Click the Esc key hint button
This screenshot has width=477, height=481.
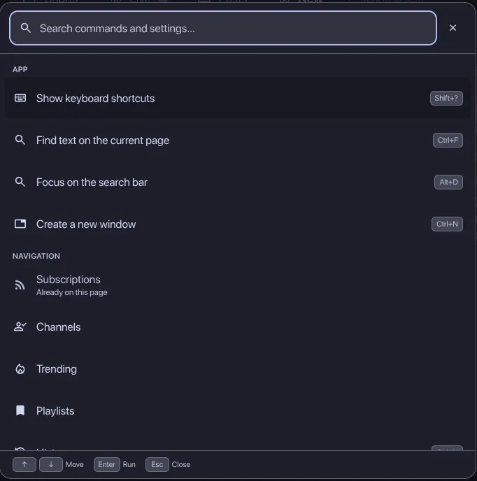157,464
